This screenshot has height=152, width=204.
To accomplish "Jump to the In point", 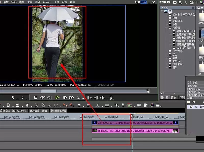I will tap(89, 98).
